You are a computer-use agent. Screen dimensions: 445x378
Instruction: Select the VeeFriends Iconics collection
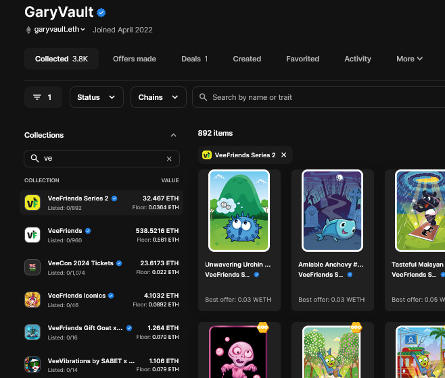click(x=101, y=300)
